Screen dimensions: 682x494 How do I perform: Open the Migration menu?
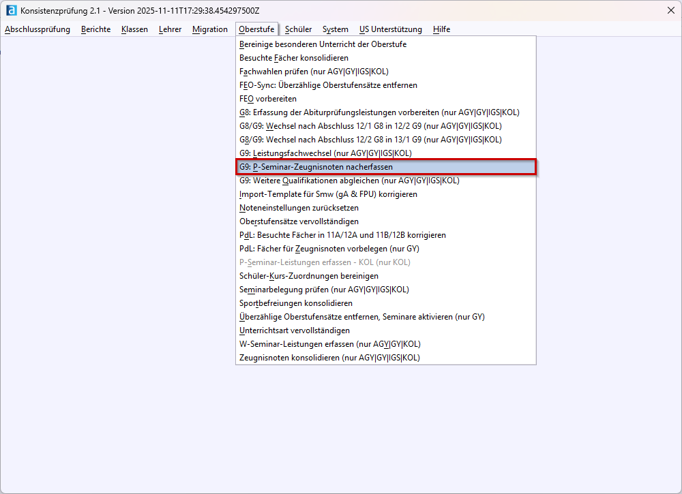209,29
